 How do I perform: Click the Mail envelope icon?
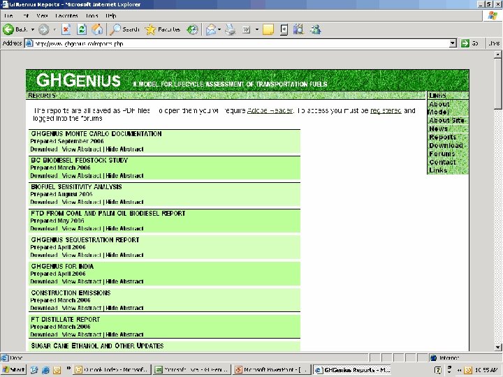click(x=211, y=29)
